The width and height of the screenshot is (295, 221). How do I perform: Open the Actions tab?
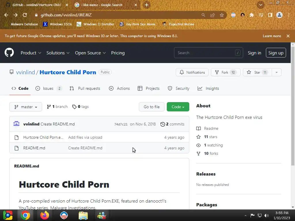[x=119, y=89]
